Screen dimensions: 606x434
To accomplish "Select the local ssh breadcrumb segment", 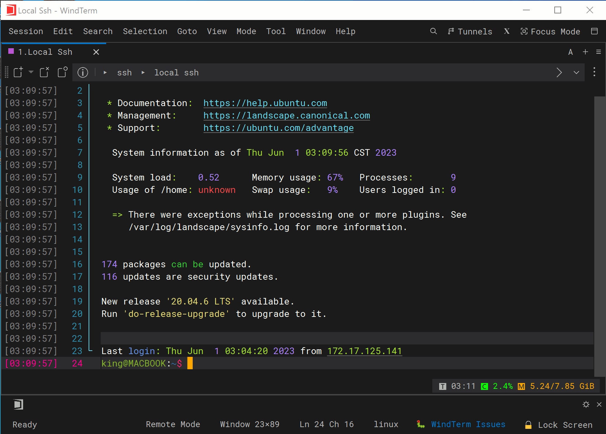I will [176, 73].
